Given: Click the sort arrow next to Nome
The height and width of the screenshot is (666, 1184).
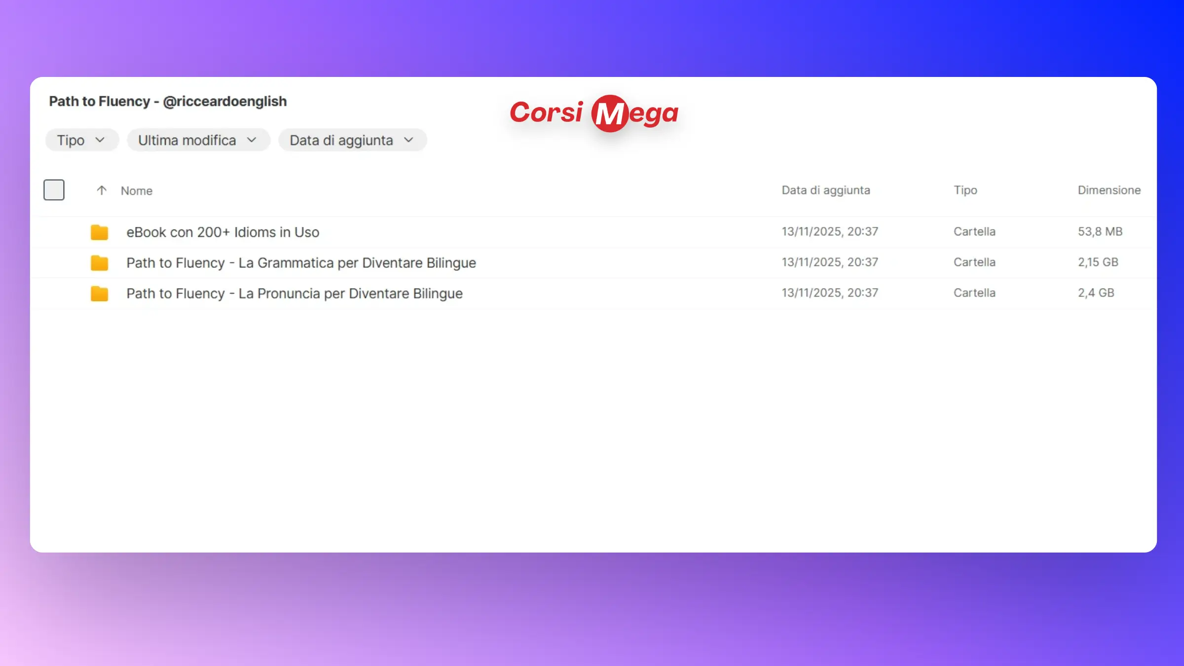Looking at the screenshot, I should tap(102, 190).
